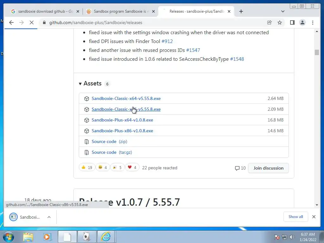Download Sandboxie-Classic-x64-v5.55.8.exe
324x243 pixels.
click(126, 99)
